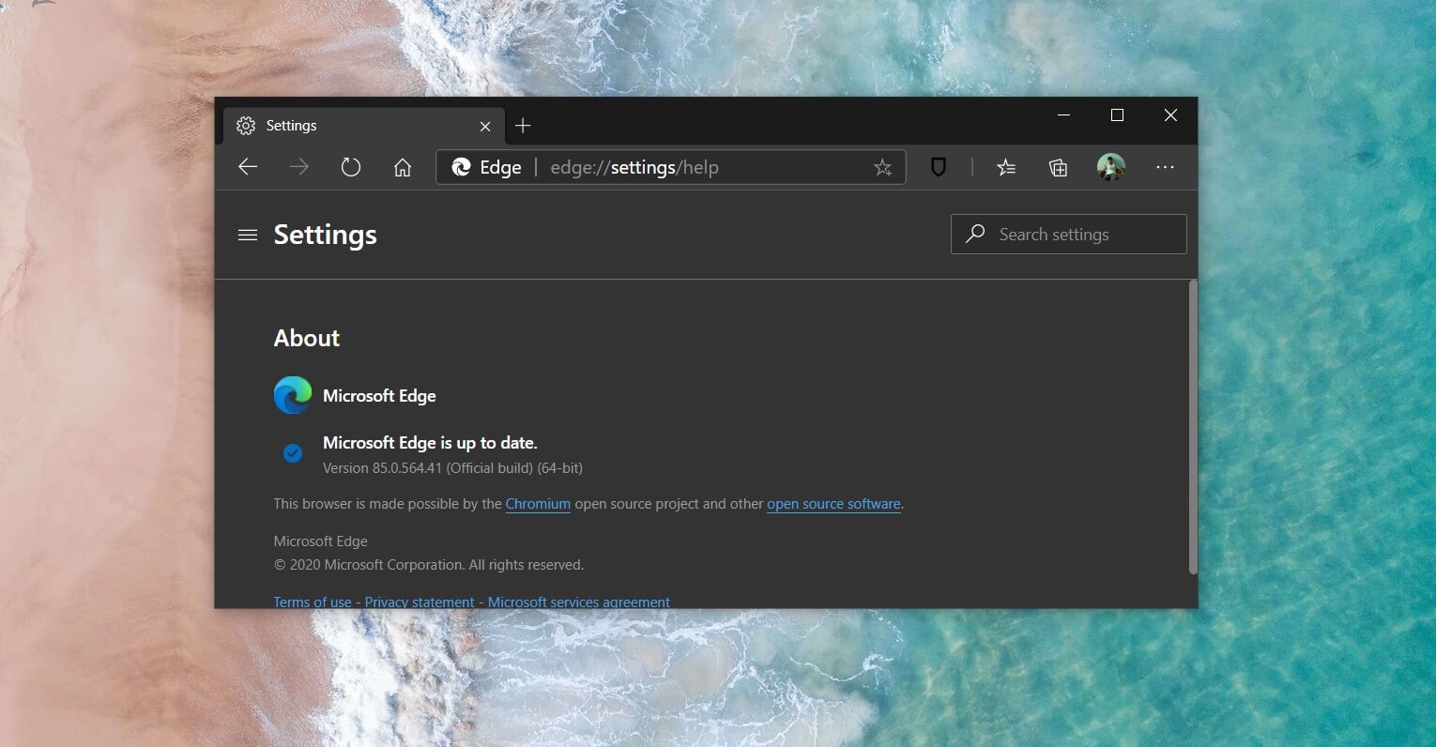Focus the Search settings field
Screen dimensions: 1436x747
[x=1069, y=234]
